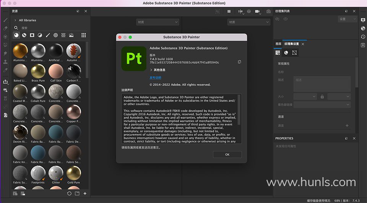Toggle the size lock padlock
The height and width of the screenshot is (203, 367).
click(x=322, y=97)
